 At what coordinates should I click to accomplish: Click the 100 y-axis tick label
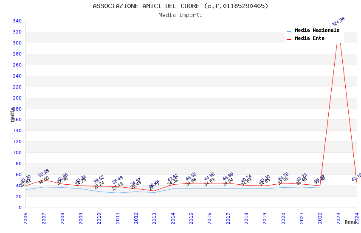click(17, 153)
